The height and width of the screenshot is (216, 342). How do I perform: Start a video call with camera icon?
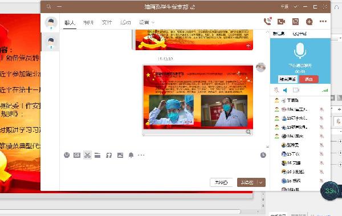(281, 22)
